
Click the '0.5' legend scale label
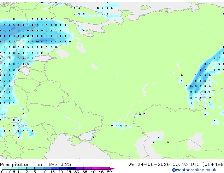[x=12, y=172]
